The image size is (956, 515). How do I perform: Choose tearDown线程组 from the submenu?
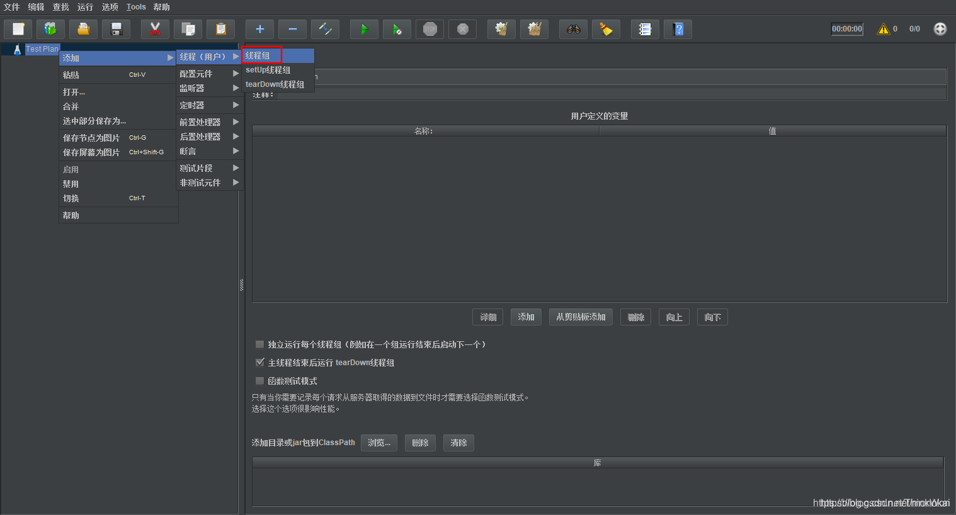pyautogui.click(x=278, y=84)
